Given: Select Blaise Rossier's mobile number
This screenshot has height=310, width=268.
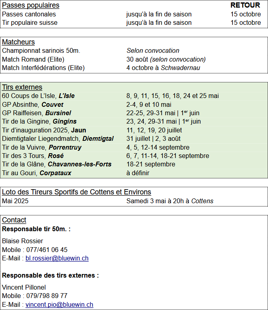Looking at the screenshot, I should tap(47, 250).
